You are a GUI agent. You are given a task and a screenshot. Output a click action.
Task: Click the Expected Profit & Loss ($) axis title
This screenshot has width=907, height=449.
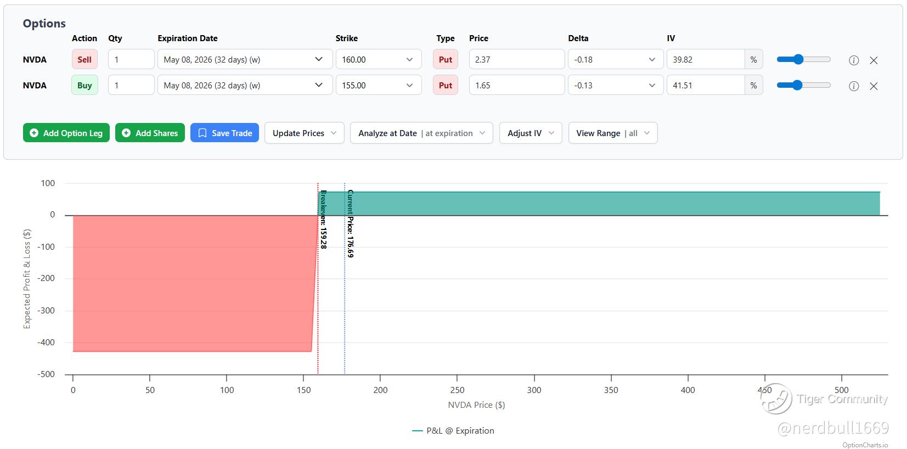[x=27, y=279]
